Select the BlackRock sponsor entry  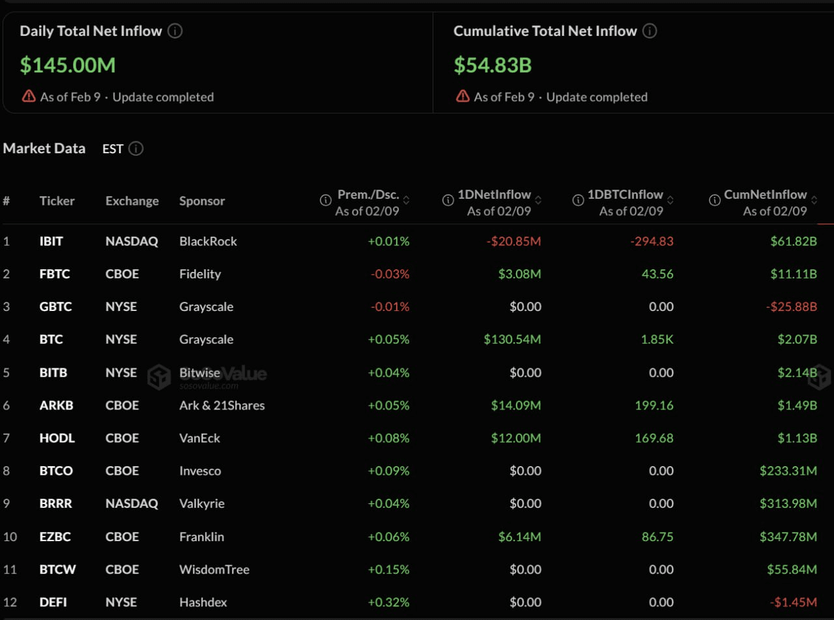(208, 241)
